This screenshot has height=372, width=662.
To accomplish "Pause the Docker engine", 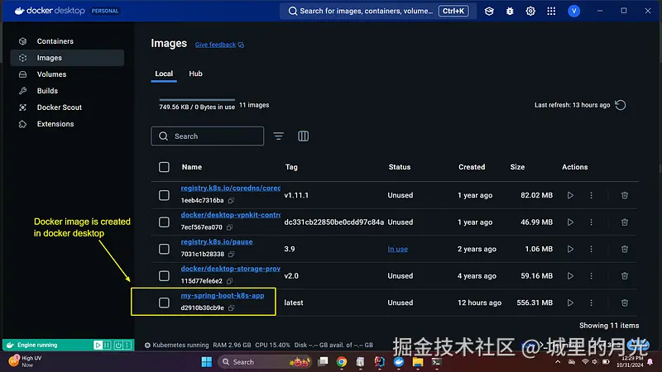I will 107,345.
